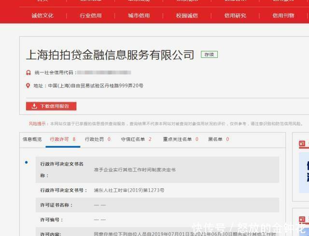Click the address location pin icon
This screenshot has width=309, height=236.
(x=28, y=86)
